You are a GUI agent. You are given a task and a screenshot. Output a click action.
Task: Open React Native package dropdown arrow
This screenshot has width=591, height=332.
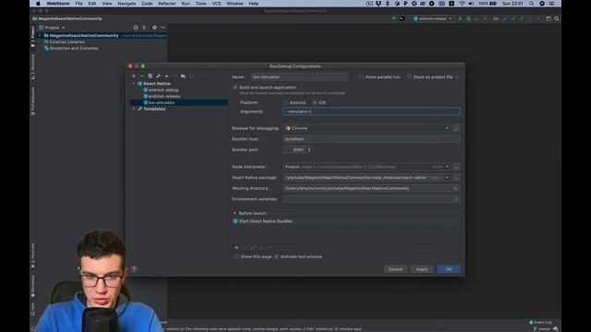447,178
